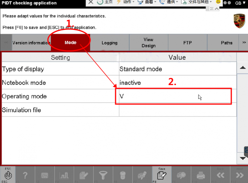The width and height of the screenshot is (248, 183).
Task: Click the 主页 home item in remote toolbar
Action: coord(105,2)
